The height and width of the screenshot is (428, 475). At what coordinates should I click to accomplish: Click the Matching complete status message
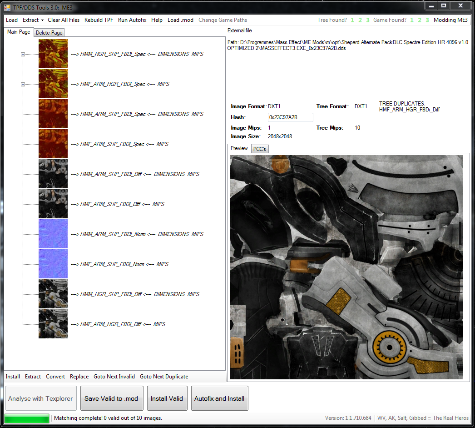(x=108, y=418)
